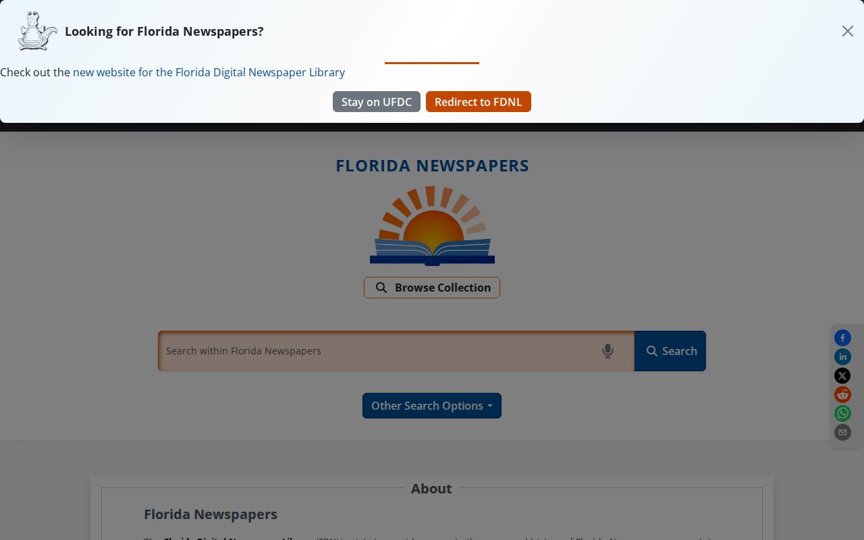This screenshot has width=864, height=540.
Task: Share page on Facebook
Action: 842,338
